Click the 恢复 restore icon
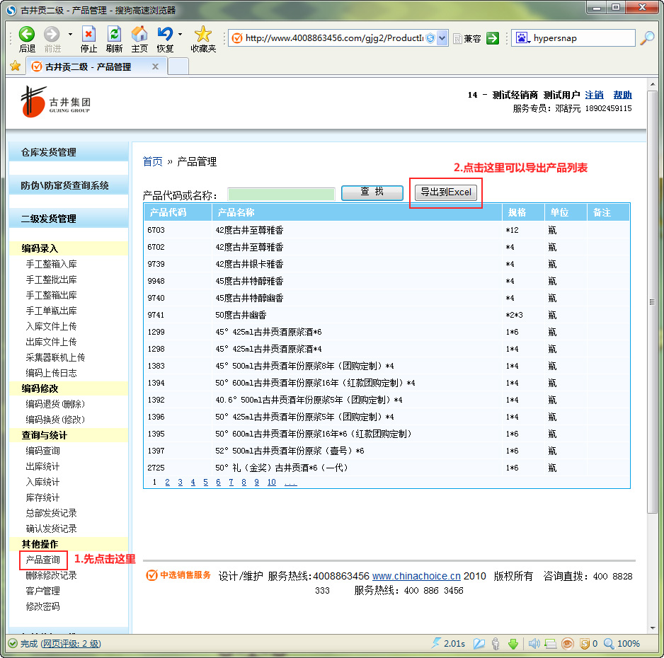This screenshot has height=658, width=664. pos(165,34)
